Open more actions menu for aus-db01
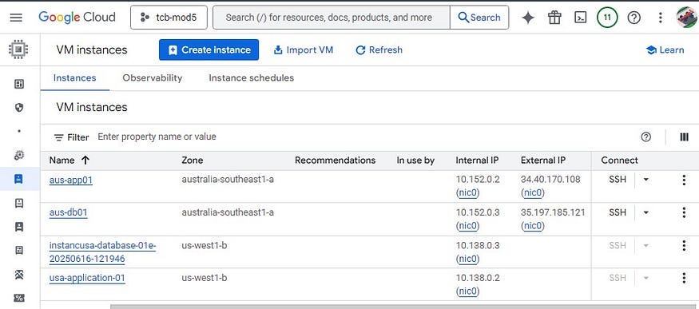This screenshot has width=699, height=309. pos(684,212)
